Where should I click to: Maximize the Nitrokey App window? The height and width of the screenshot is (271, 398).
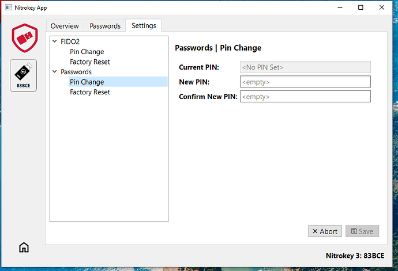point(361,8)
